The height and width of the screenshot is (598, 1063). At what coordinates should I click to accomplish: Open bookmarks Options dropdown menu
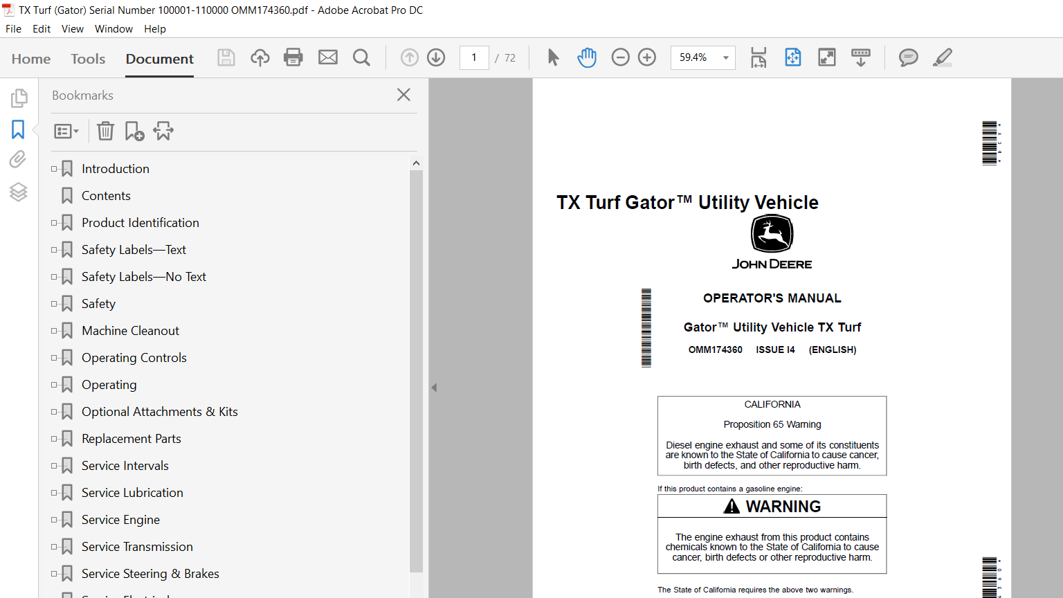coord(66,131)
